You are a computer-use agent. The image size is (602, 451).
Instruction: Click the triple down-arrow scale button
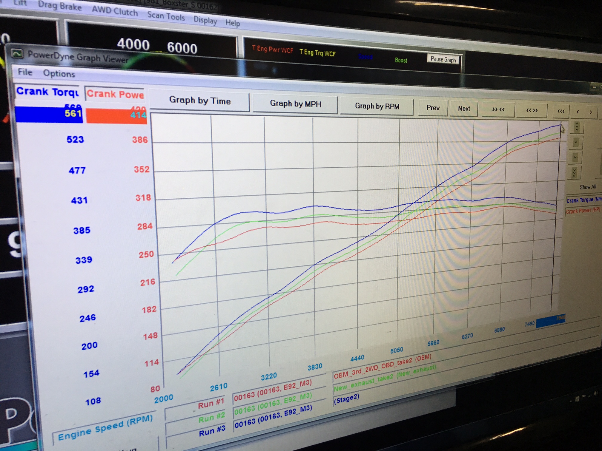575,172
